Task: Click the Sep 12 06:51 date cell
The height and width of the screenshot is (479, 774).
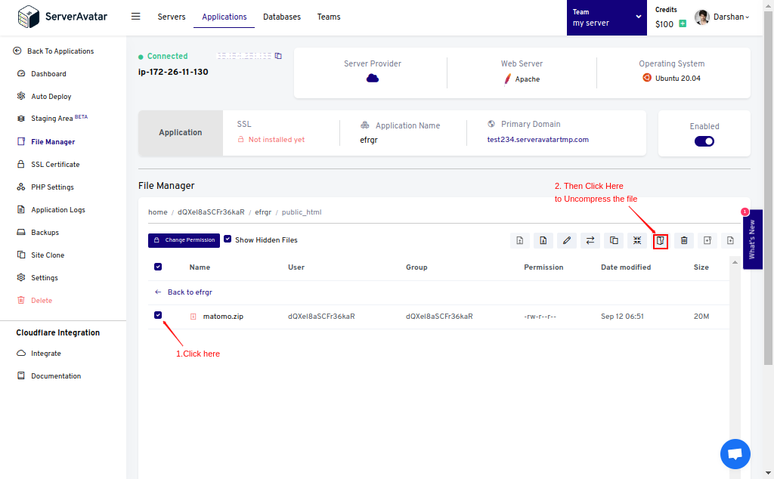Action: 622,317
